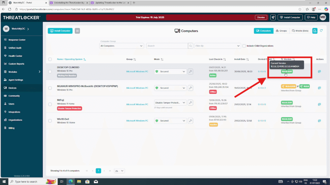Image resolution: width=330 pixels, height=185 pixels.
Task: Dismiss the trial expiry banner
Action: [261, 17]
